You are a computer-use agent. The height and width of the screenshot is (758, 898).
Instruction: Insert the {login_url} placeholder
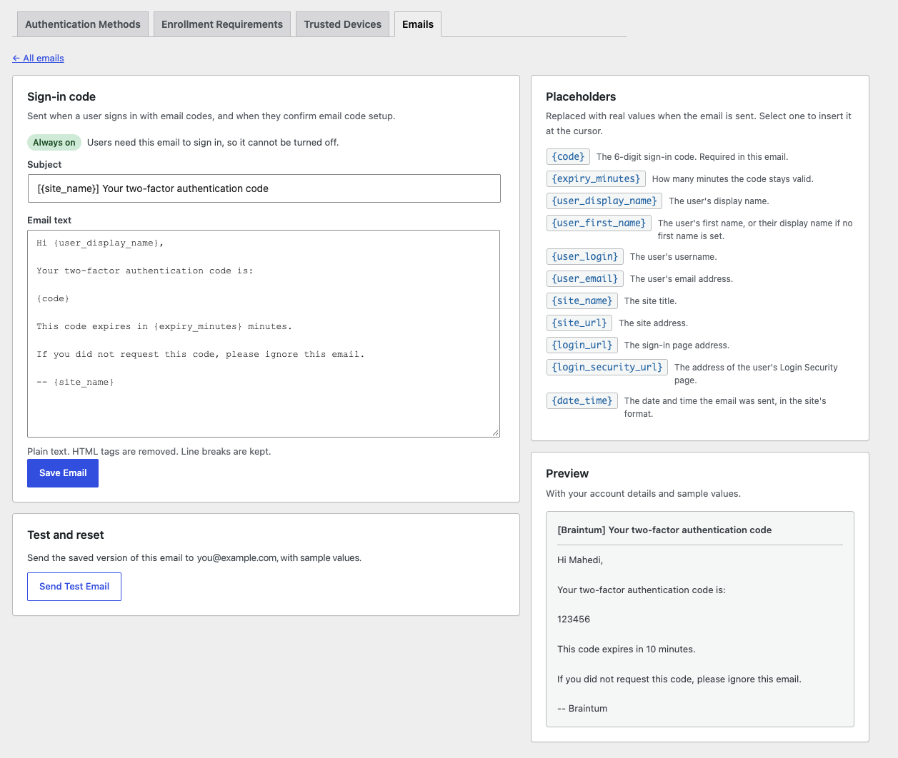582,345
